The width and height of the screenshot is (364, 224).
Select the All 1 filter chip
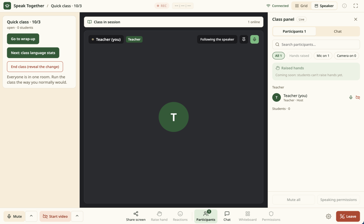pos(278,56)
